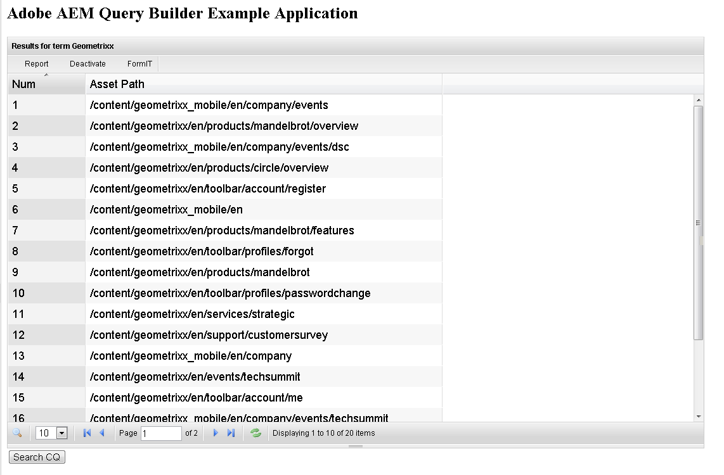Click Num cell 10
This screenshot has width=724, height=475.
[47, 293]
